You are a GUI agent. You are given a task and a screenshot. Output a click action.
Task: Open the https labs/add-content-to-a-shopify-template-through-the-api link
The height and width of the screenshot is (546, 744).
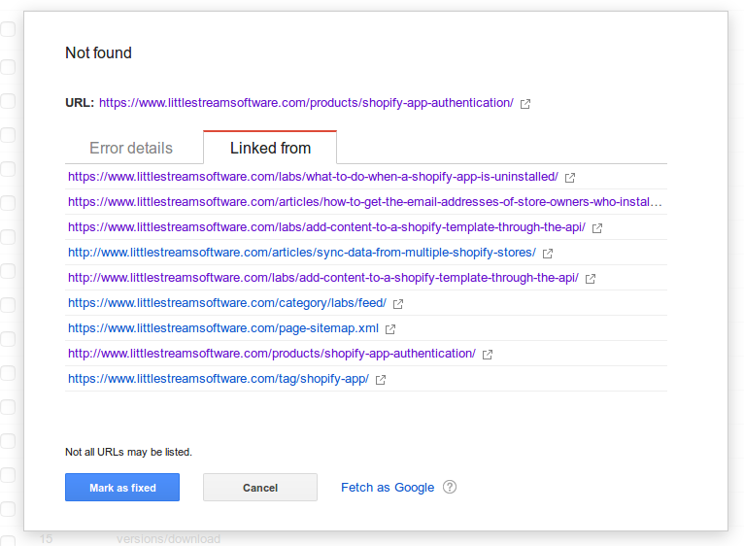click(x=327, y=227)
